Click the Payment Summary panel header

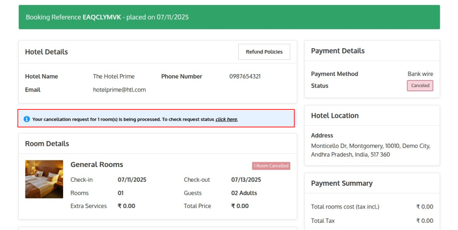click(372, 183)
